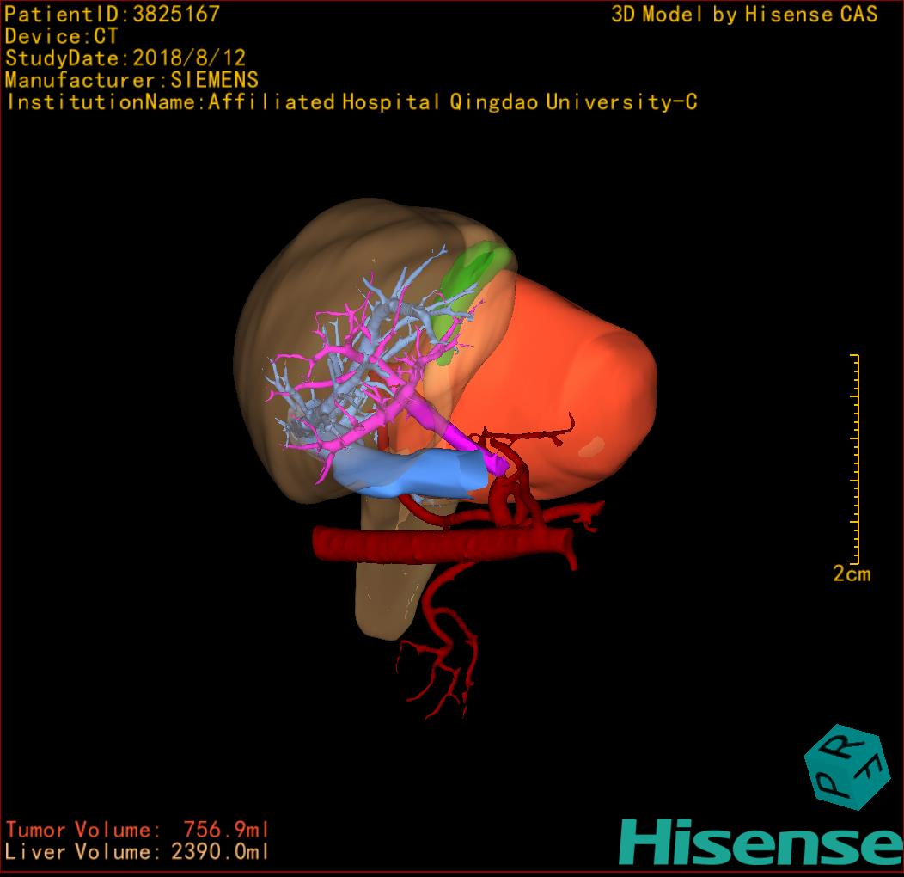Screen dimensions: 904x877
Task: Click the 'Manufacturer:SIEMENS' text
Action: coord(131,80)
